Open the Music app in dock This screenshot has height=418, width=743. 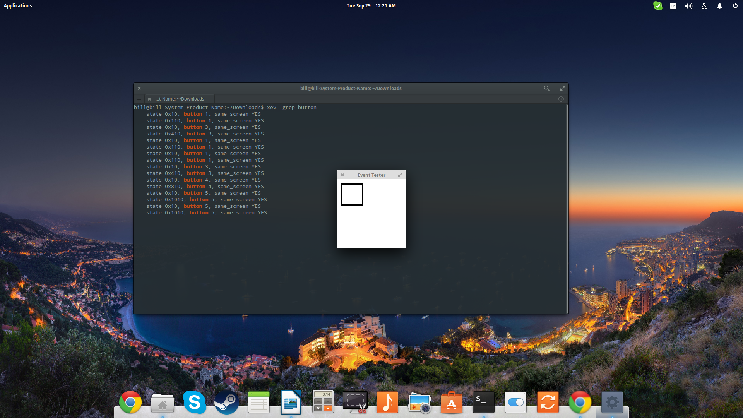(x=387, y=403)
